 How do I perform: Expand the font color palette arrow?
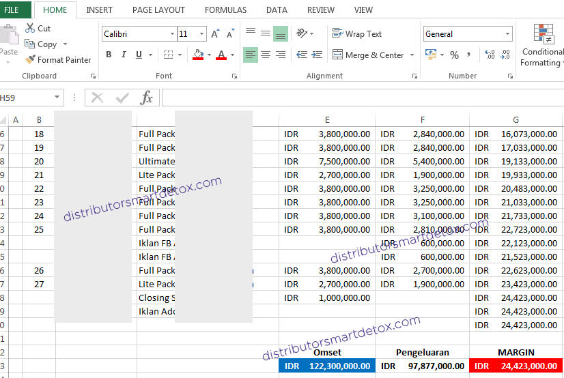pyautogui.click(x=233, y=55)
